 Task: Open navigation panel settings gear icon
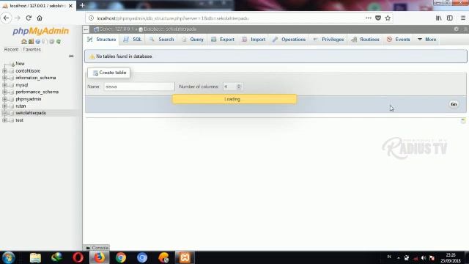[52, 42]
